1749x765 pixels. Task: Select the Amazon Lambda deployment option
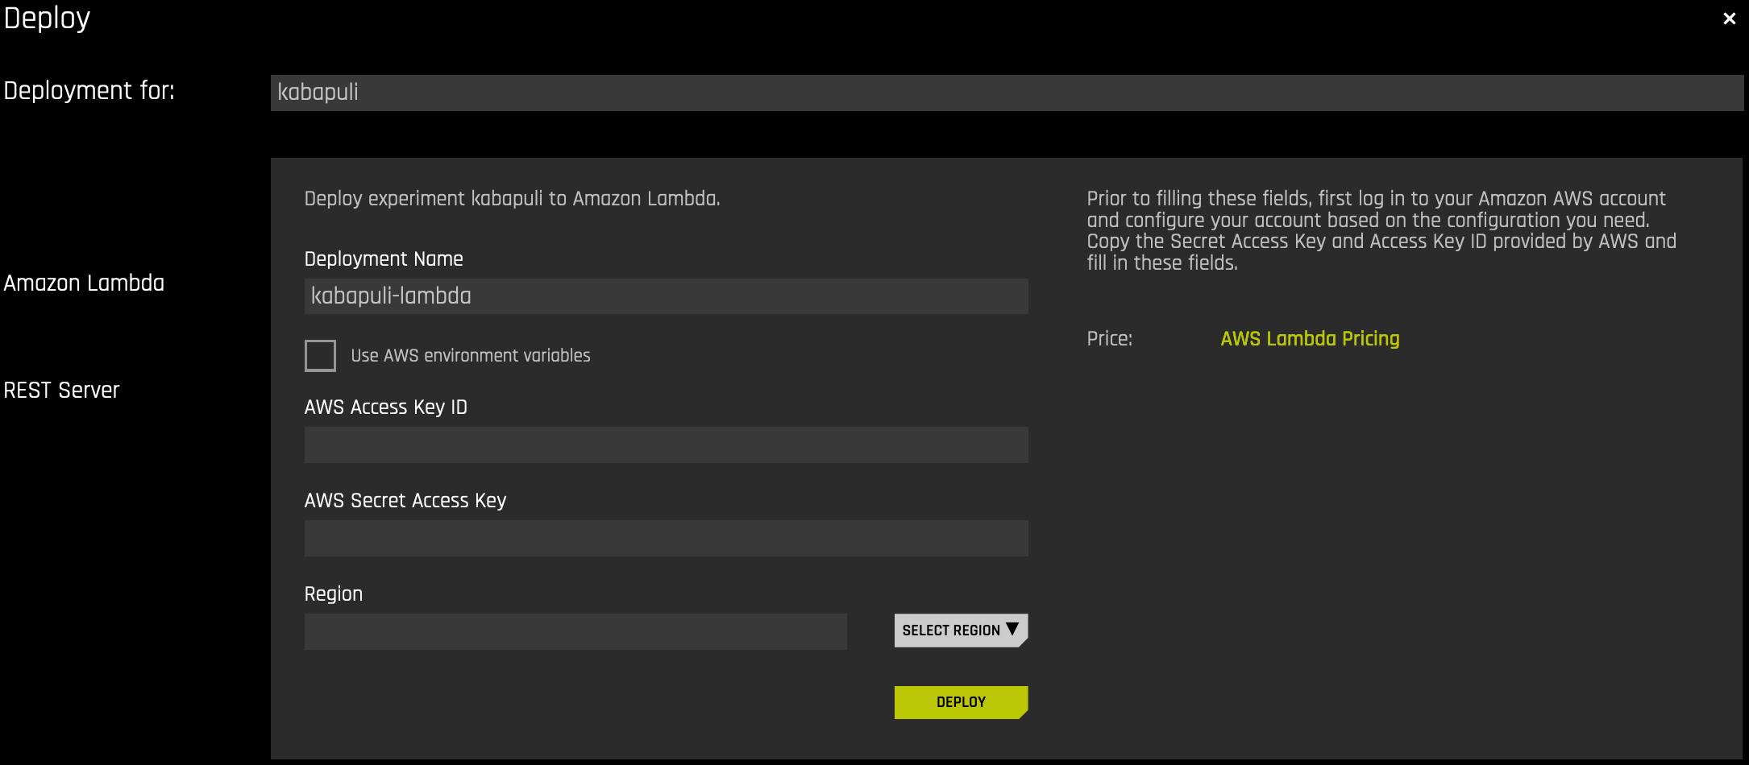click(x=84, y=283)
